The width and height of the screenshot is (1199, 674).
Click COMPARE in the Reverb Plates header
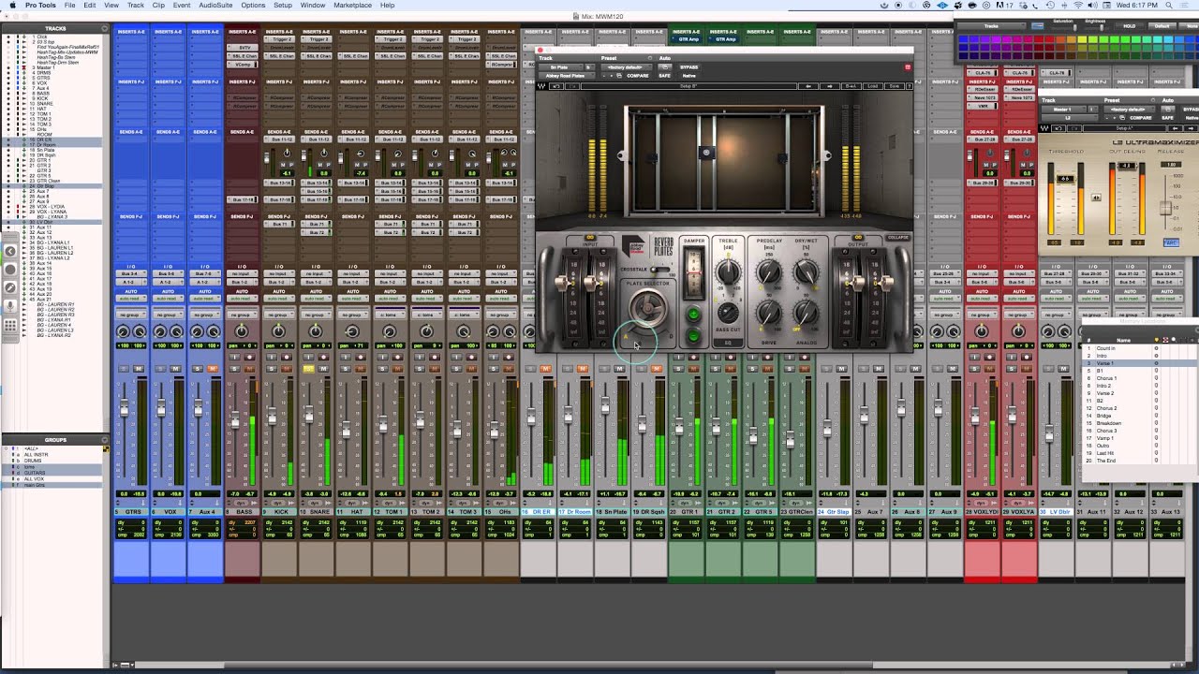[x=638, y=76]
